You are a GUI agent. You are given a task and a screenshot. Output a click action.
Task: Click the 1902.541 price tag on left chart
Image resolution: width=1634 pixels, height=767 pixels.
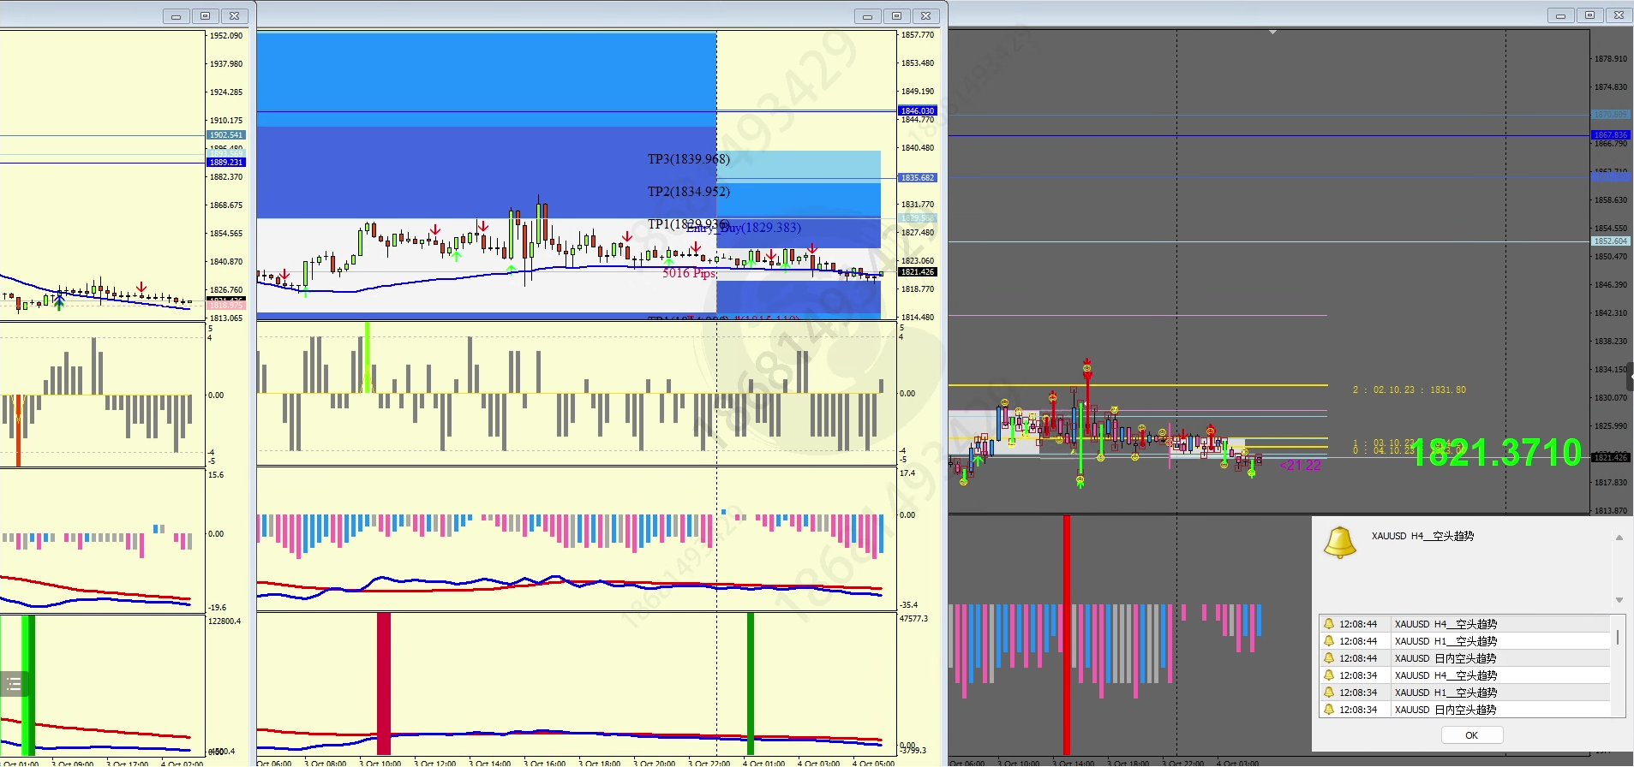(226, 135)
